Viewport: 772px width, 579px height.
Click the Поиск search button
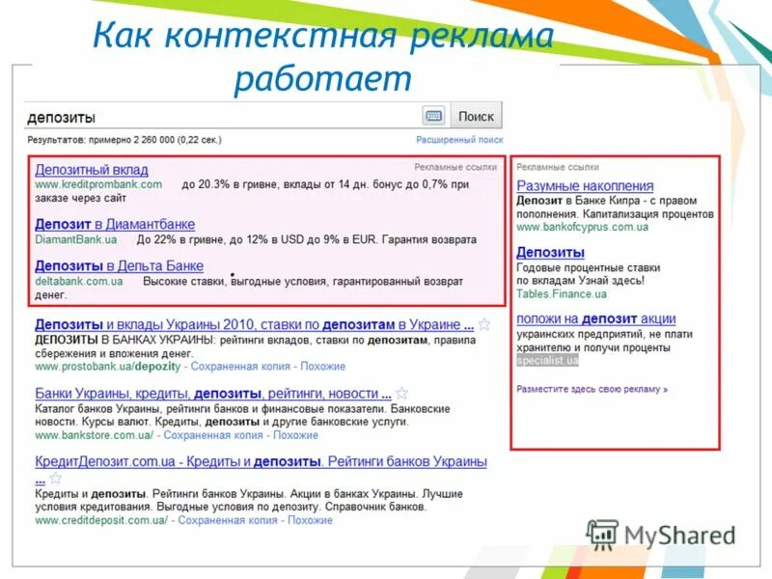476,116
